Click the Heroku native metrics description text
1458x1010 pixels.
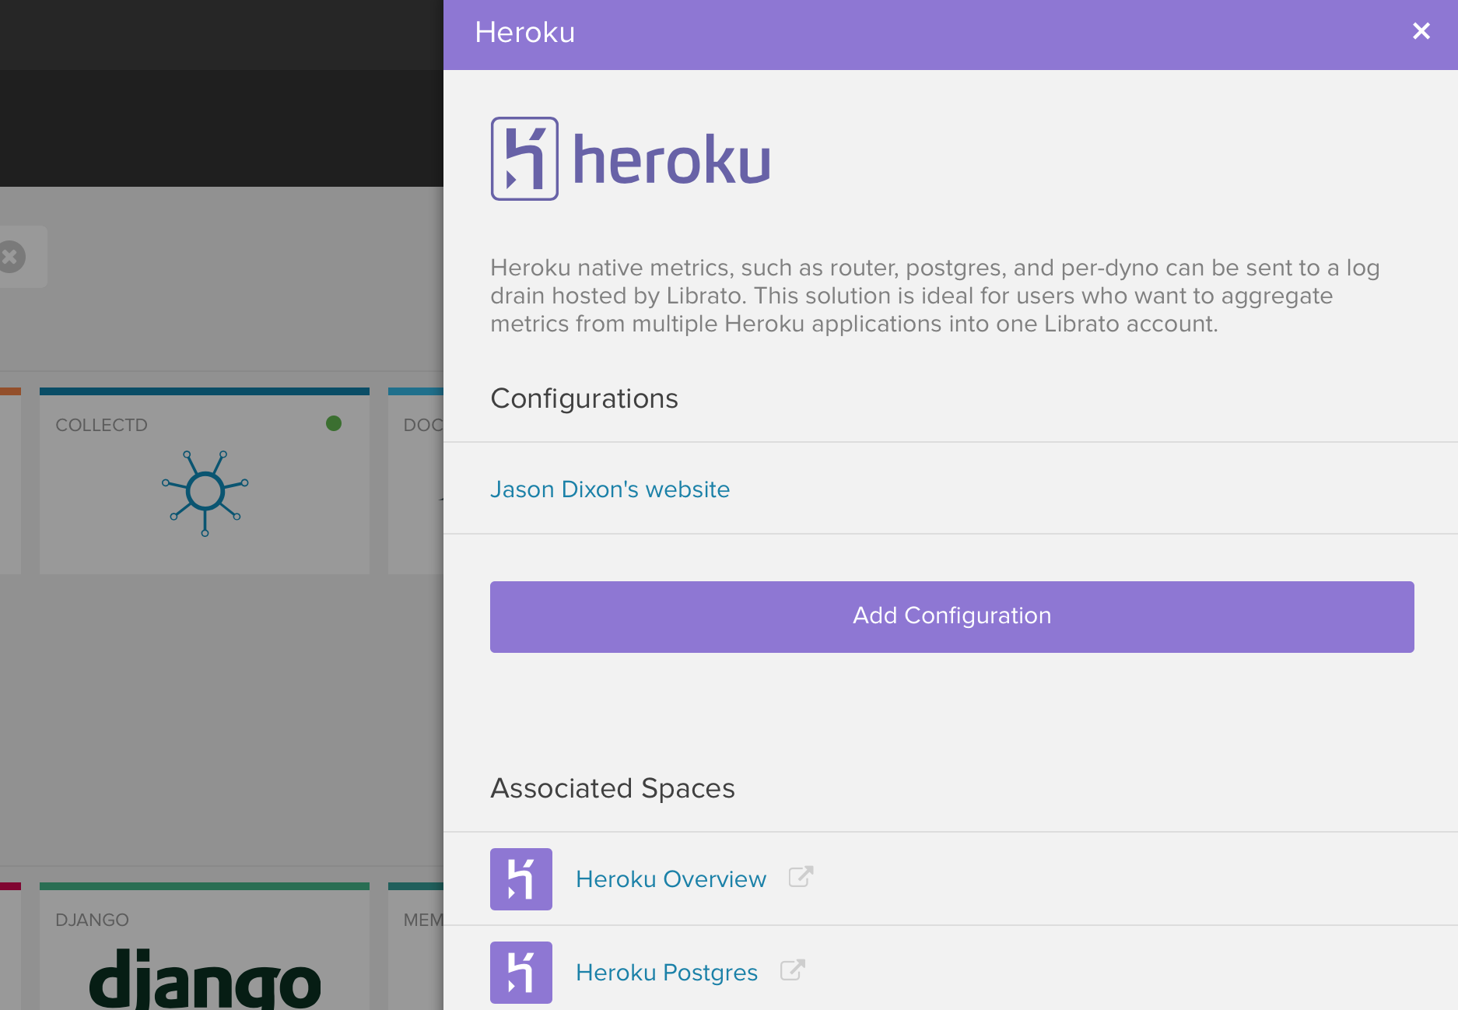click(x=934, y=296)
